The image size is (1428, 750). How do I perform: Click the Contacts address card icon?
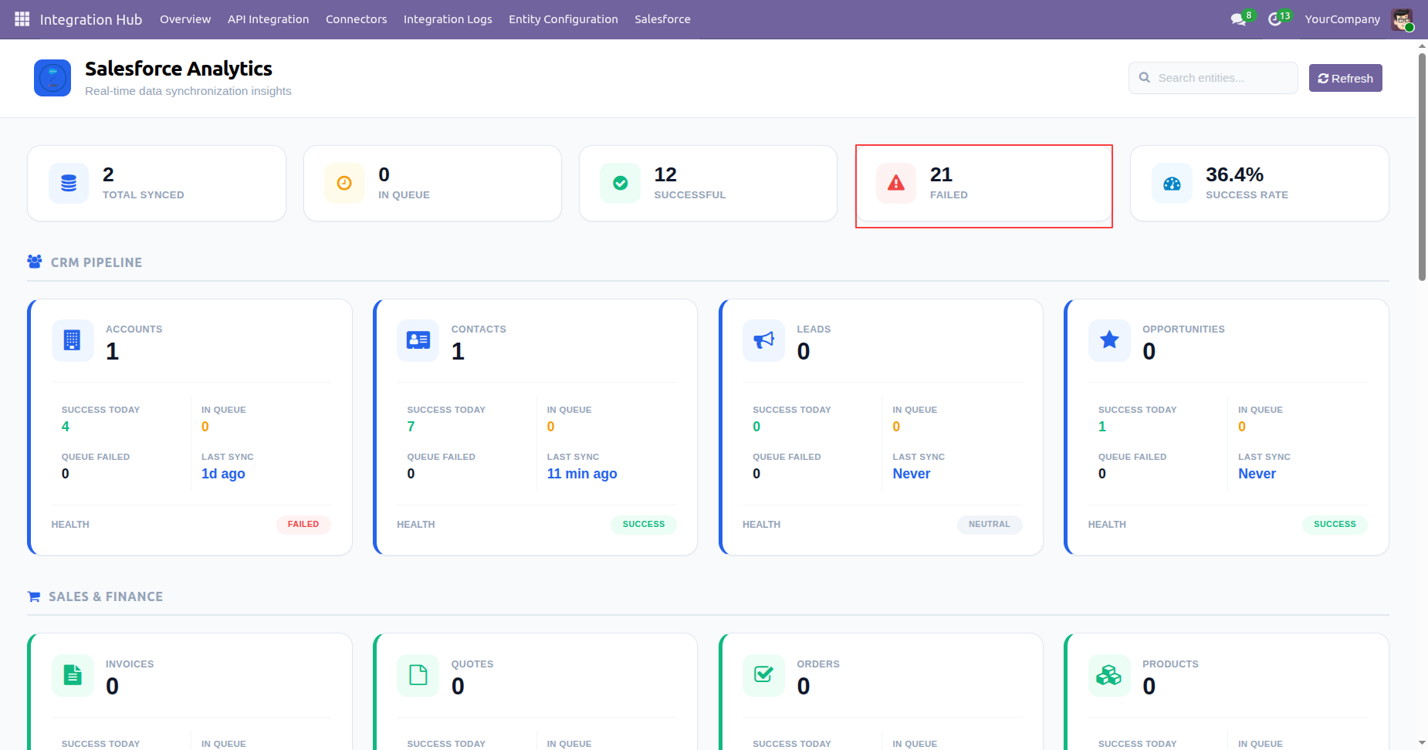click(x=418, y=340)
